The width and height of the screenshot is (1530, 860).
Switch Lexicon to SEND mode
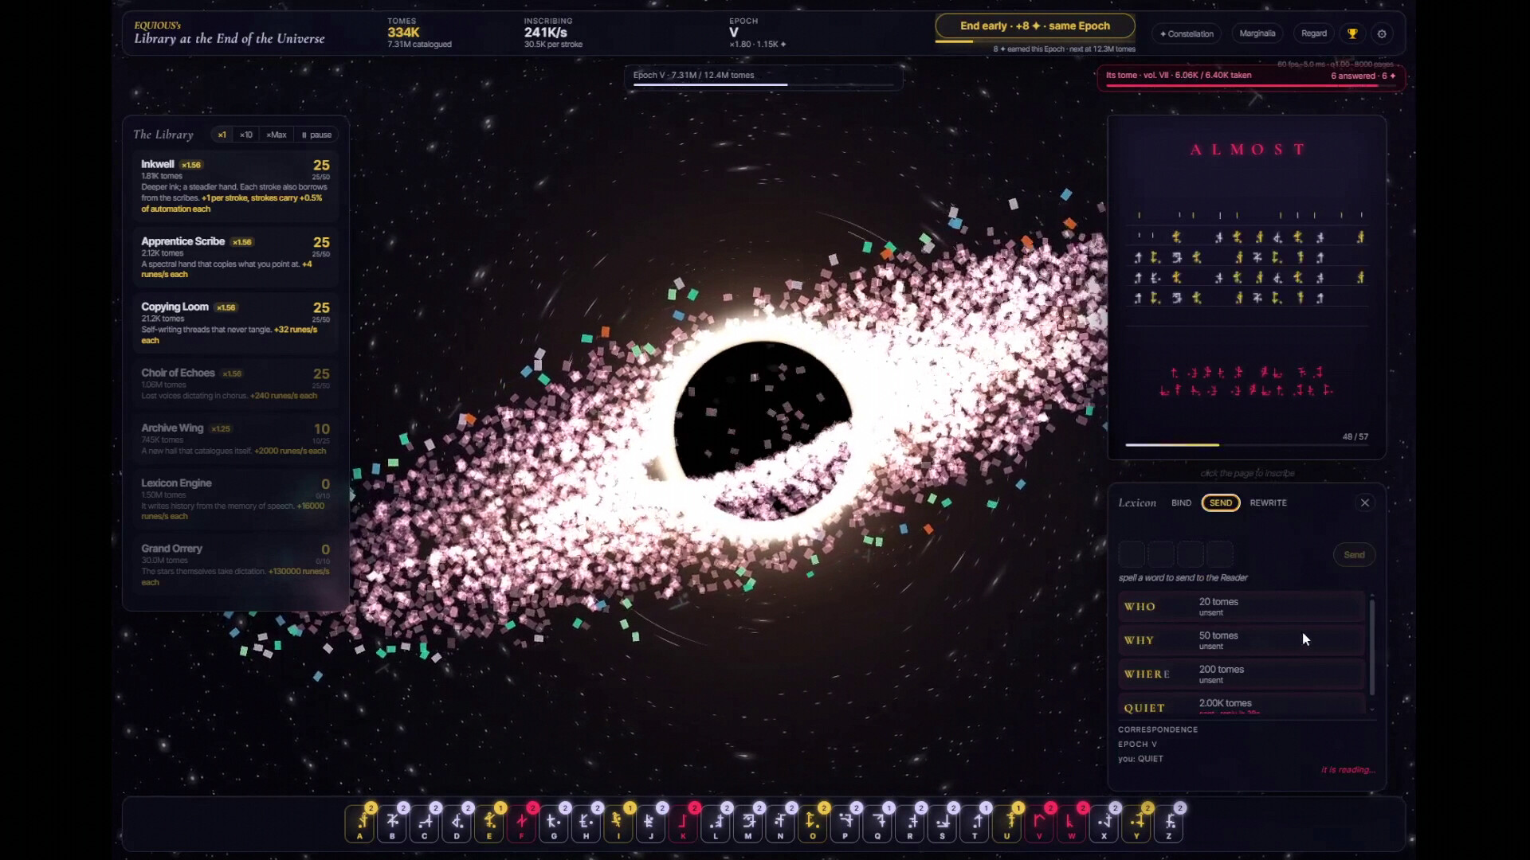click(1220, 502)
